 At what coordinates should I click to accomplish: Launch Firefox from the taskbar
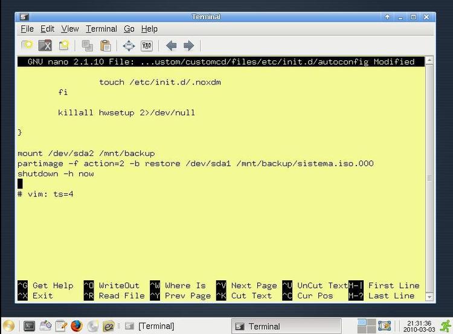(77, 326)
